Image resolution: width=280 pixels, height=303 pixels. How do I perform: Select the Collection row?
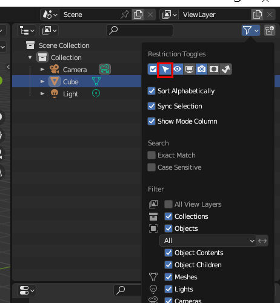tap(66, 58)
